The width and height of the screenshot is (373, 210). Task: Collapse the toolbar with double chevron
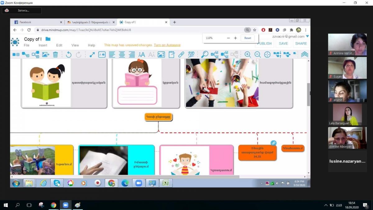(305, 54)
